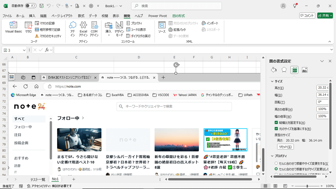Switch to the ホーム tab
The height and width of the screenshot is (189, 336).
(20, 16)
